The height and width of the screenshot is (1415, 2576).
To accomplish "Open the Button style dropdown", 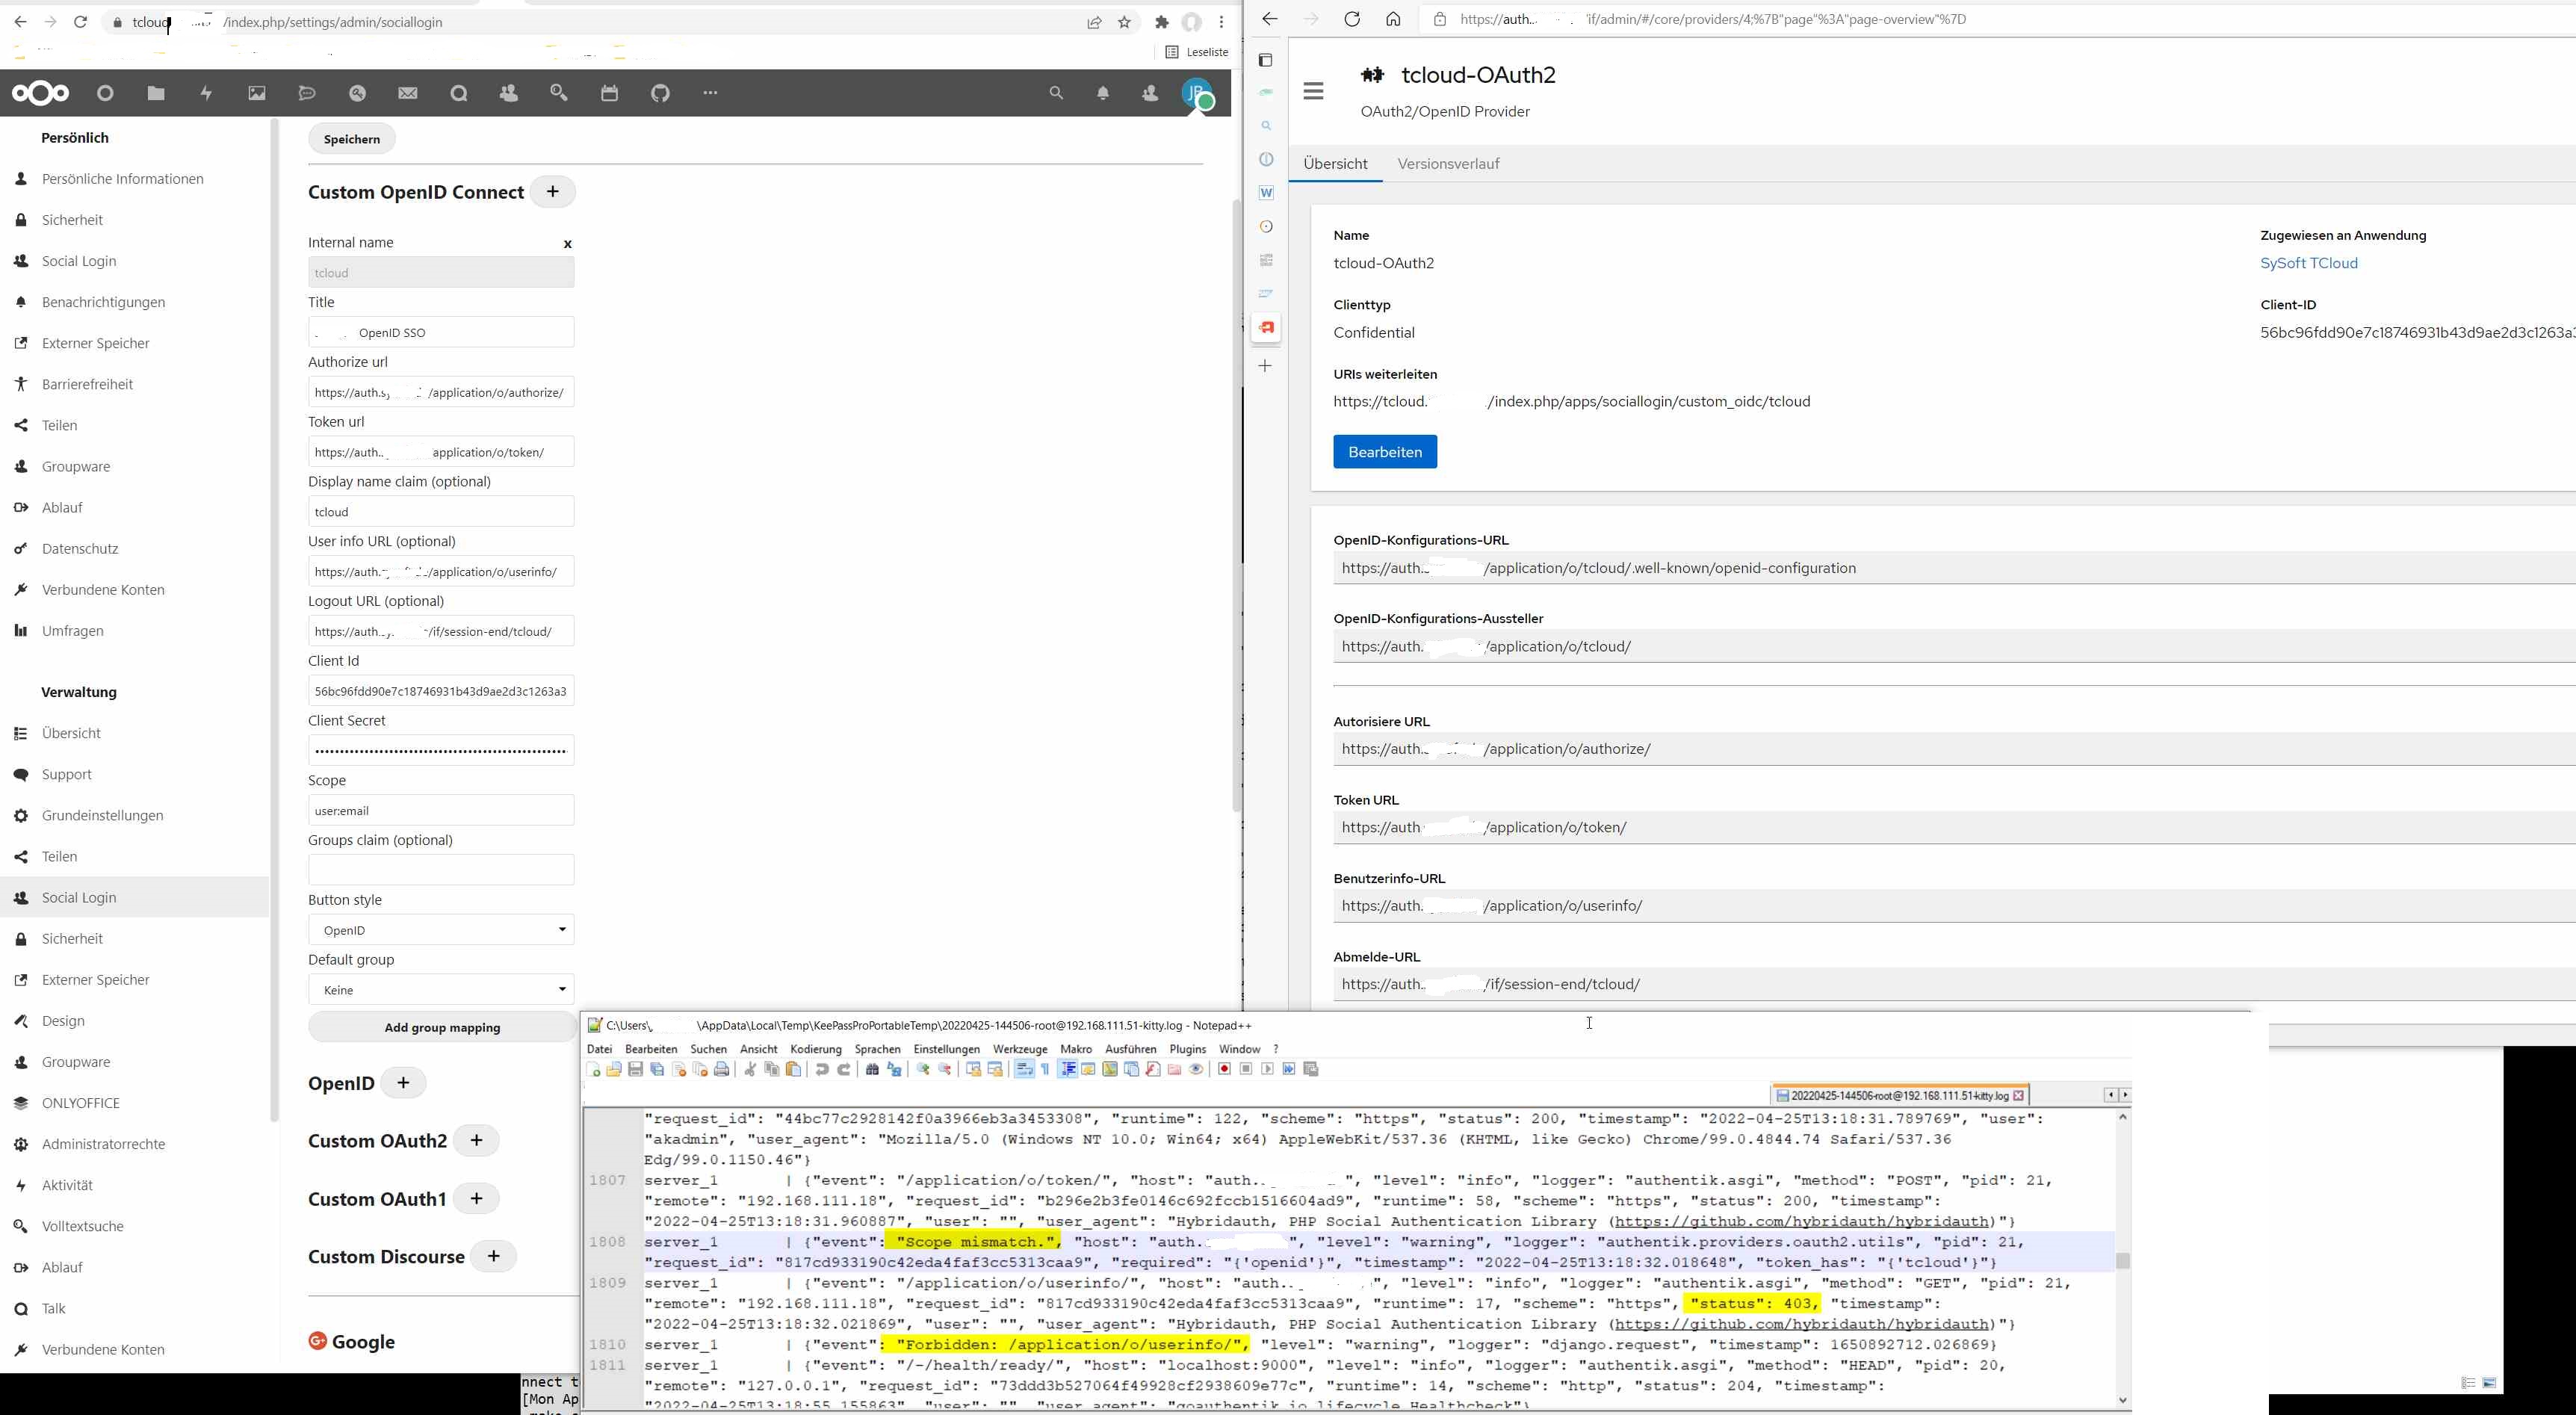I will pos(441,930).
